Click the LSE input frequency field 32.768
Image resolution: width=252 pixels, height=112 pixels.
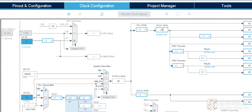point(7,33)
